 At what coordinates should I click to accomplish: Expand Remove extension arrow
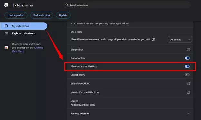pos(188,113)
